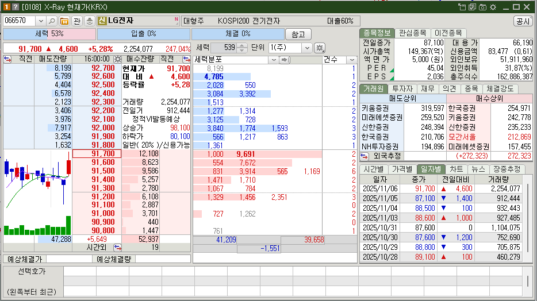Open help question mark icon in title bar

[16, 7]
